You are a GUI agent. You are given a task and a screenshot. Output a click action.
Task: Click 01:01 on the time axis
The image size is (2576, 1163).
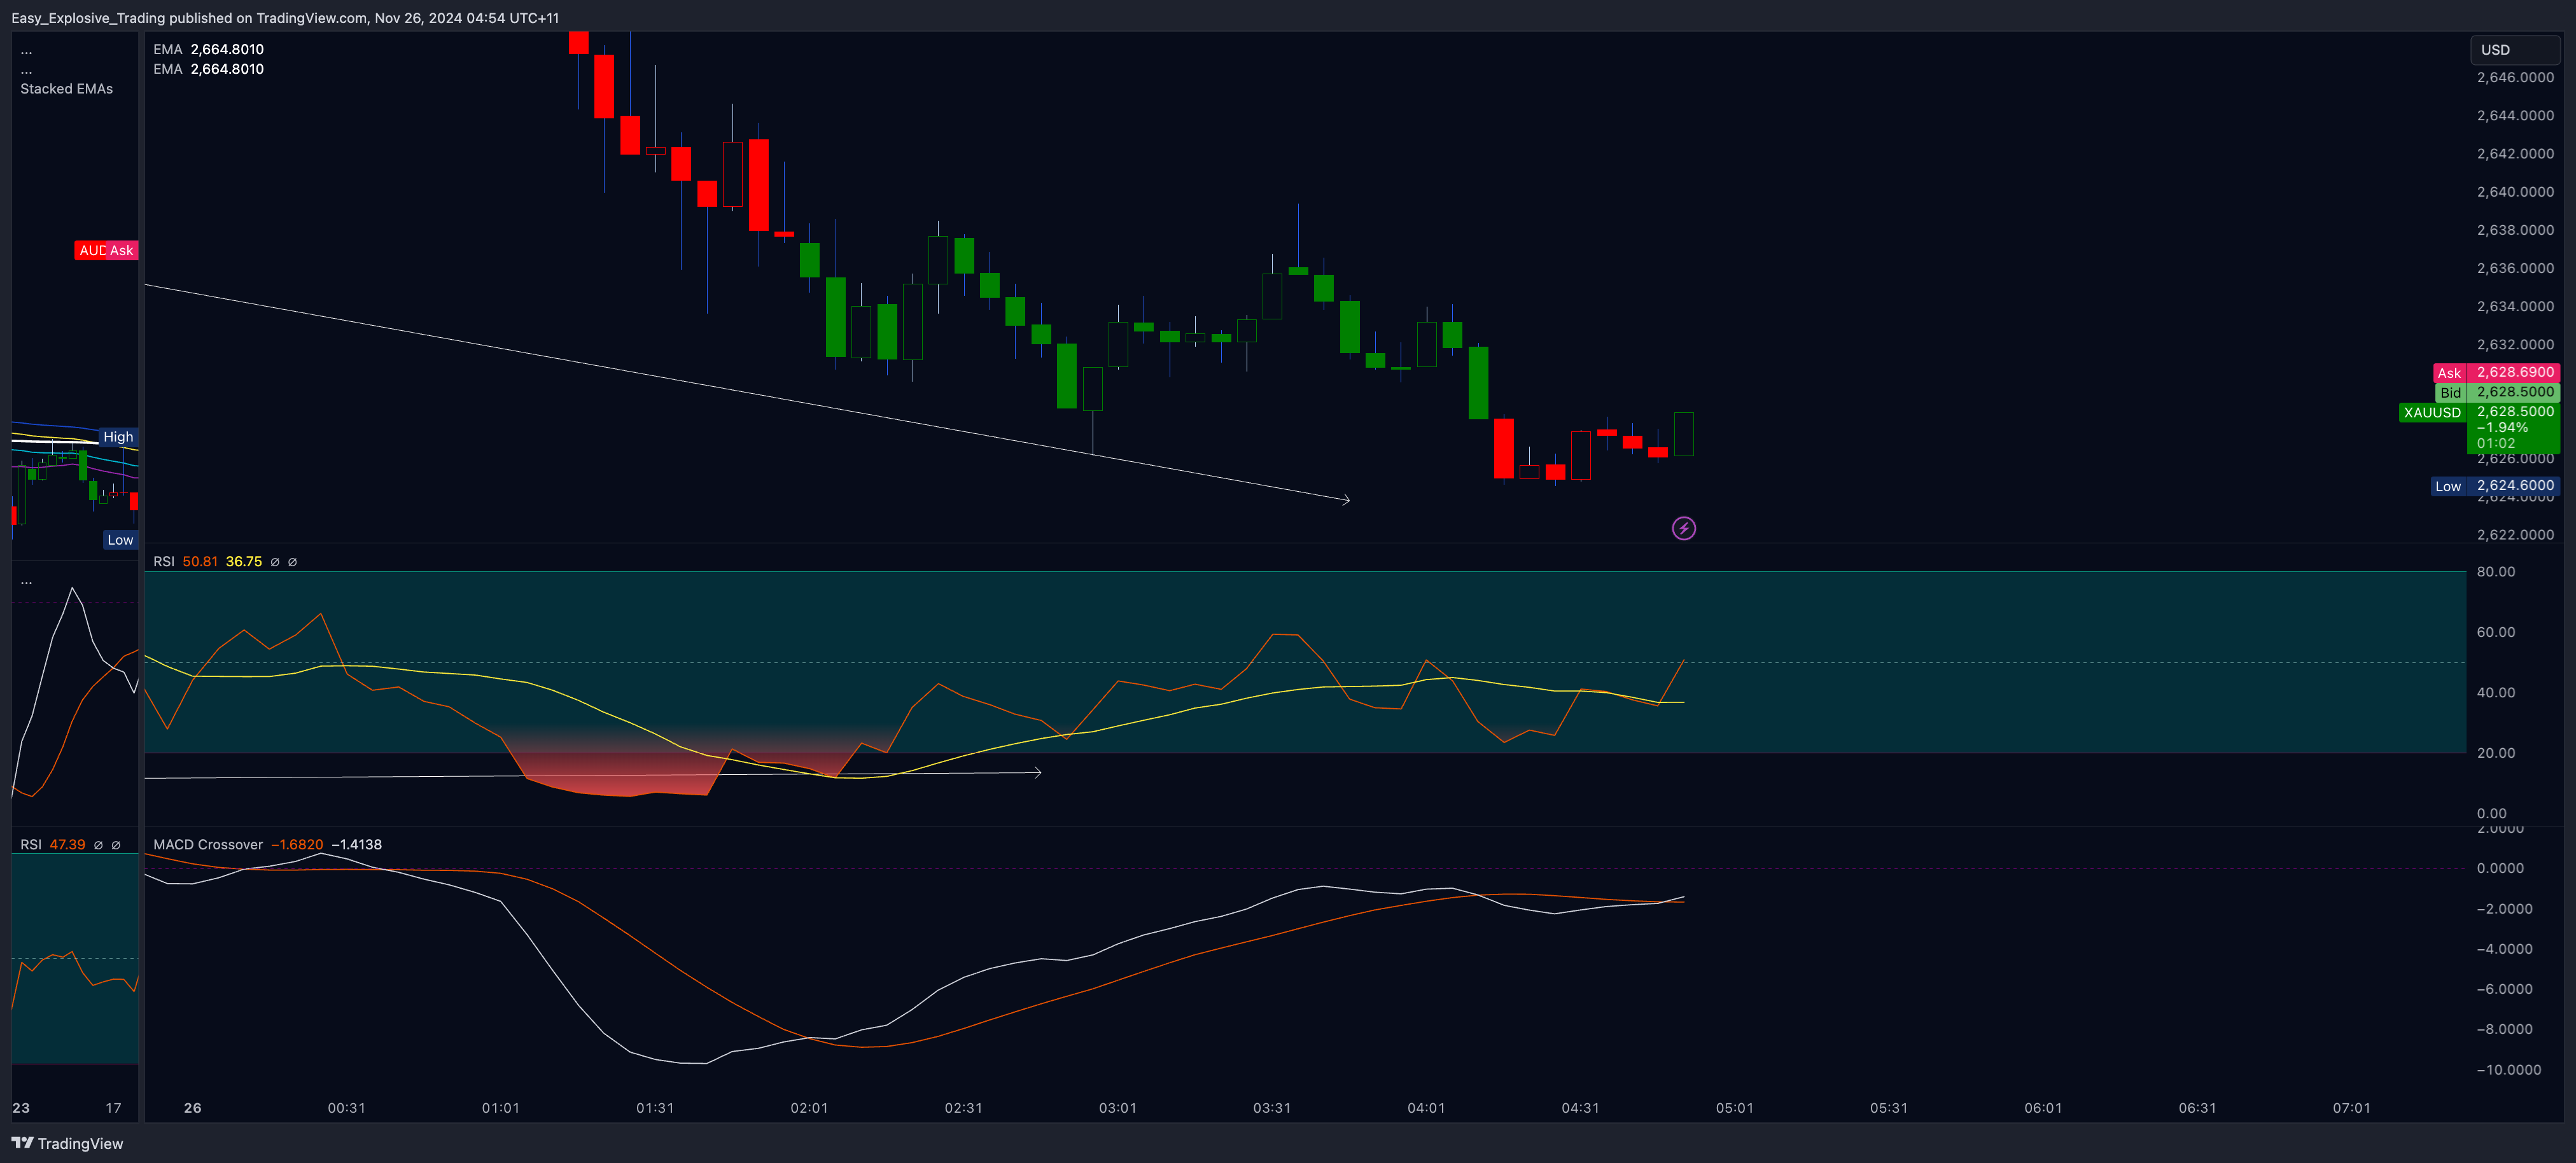point(501,1108)
